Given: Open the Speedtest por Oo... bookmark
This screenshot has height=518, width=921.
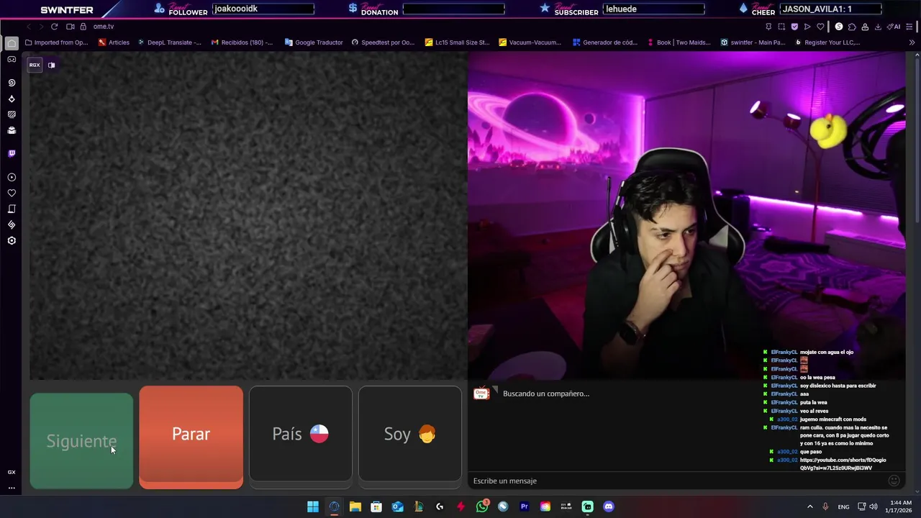Looking at the screenshot, I should [383, 42].
